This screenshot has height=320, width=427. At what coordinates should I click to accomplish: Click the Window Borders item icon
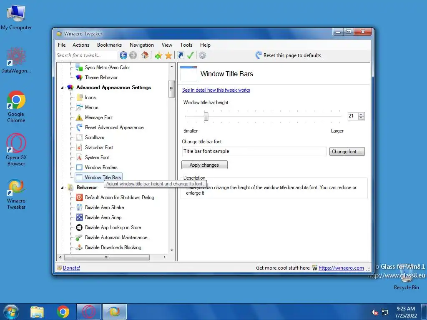(79, 167)
